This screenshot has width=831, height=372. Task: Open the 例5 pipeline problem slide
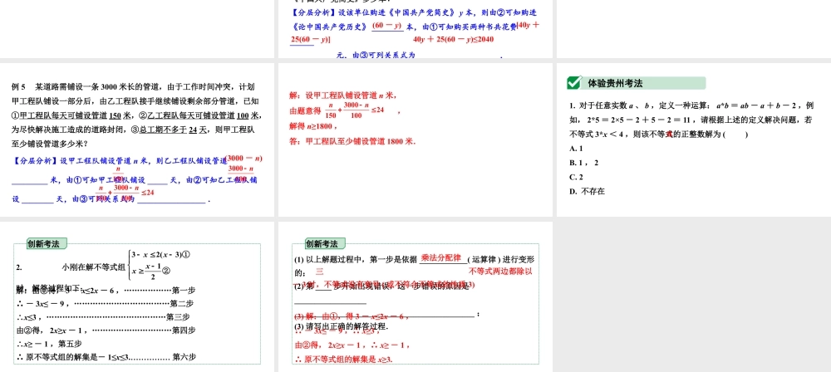tap(137, 139)
